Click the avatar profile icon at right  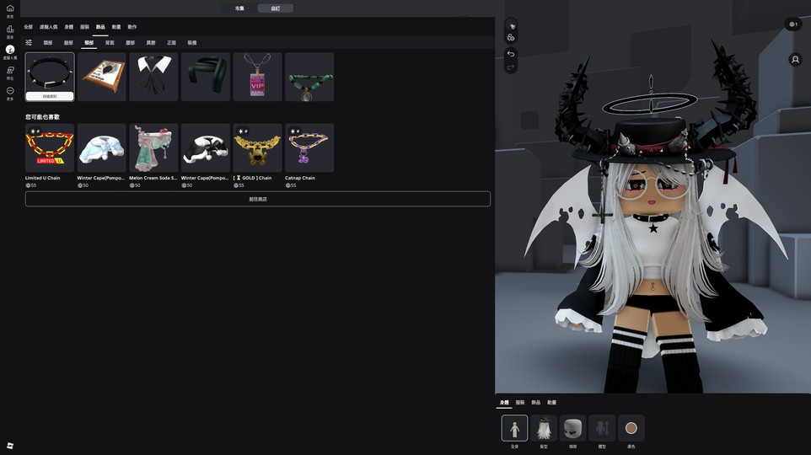[x=794, y=60]
